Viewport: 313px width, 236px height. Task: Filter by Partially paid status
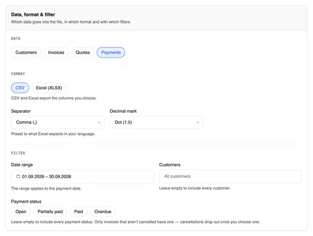(50, 212)
